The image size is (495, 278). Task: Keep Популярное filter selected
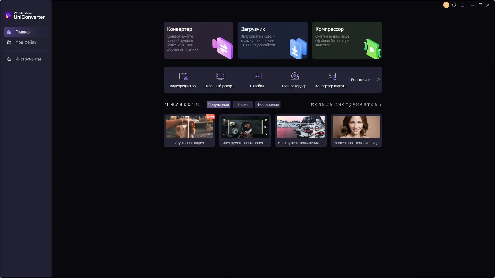coord(218,105)
